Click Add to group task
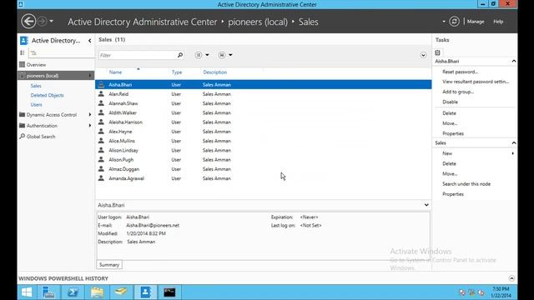 click(x=458, y=92)
